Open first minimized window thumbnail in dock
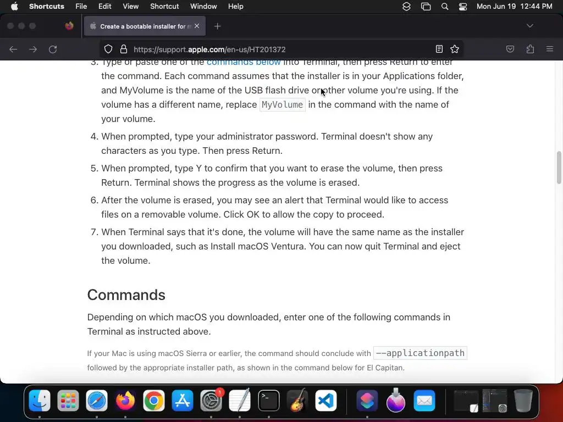Image resolution: width=563 pixels, height=422 pixels. (x=466, y=401)
